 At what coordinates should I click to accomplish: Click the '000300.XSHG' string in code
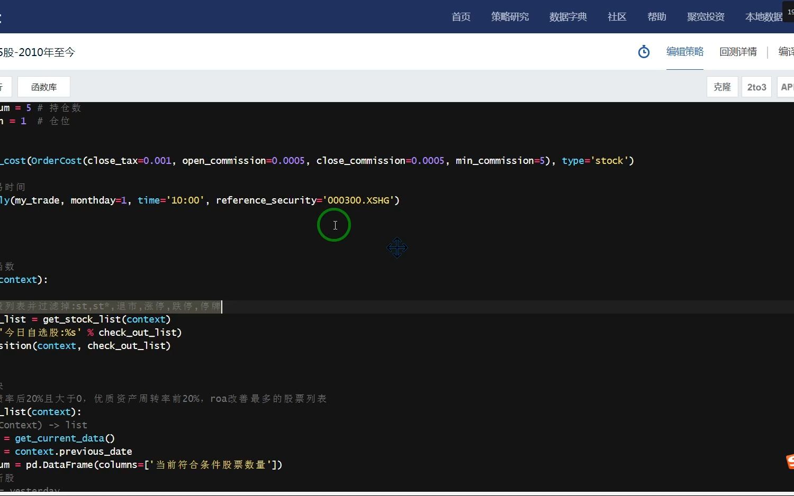[358, 200]
